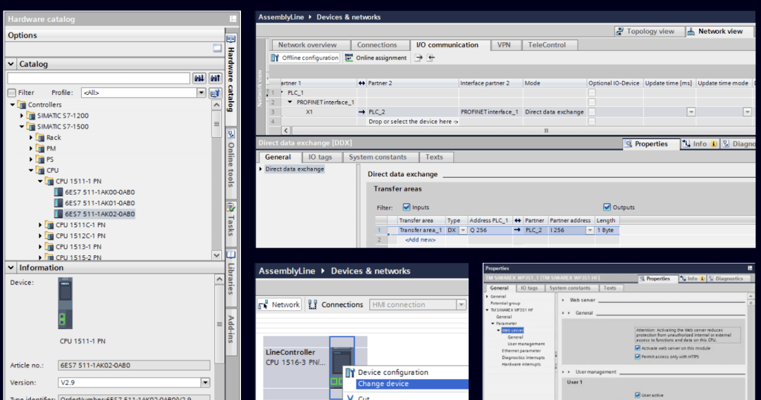Screen dimensions: 761x400
Task: Select article 6ES7 511-1AK01-0AB0 in tree
Action: pyautogui.click(x=99, y=202)
